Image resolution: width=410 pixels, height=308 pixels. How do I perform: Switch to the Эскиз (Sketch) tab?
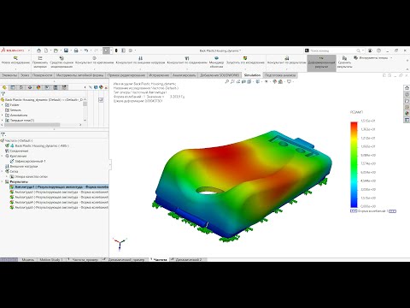coord(25,75)
